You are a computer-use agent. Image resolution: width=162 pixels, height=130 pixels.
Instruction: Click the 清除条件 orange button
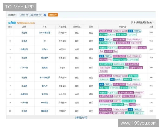pos(53,15)
